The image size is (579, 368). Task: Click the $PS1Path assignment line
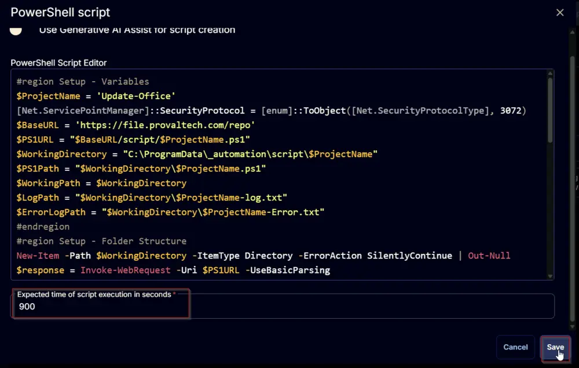pyautogui.click(x=141, y=169)
